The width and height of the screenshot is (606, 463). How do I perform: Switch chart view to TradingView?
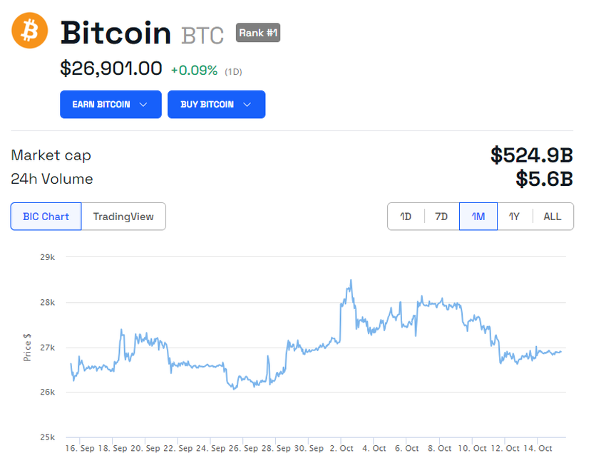coord(124,217)
